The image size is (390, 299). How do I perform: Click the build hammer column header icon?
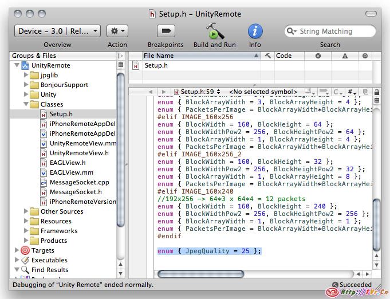coord(267,56)
